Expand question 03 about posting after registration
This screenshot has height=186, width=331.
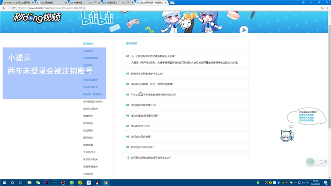pyautogui.click(x=186, y=84)
